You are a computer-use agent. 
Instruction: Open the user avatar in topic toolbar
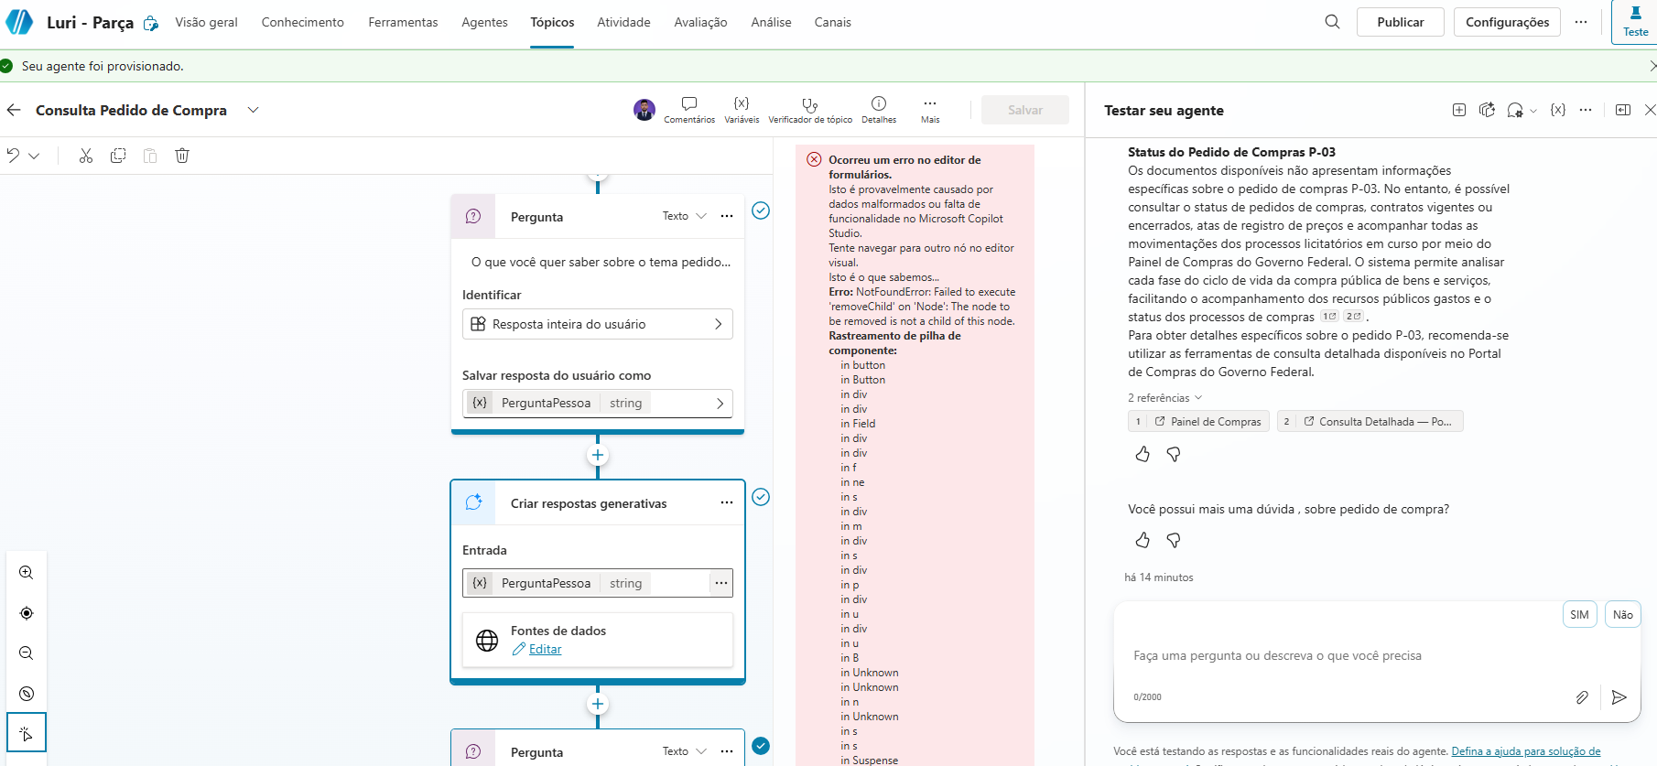[644, 110]
